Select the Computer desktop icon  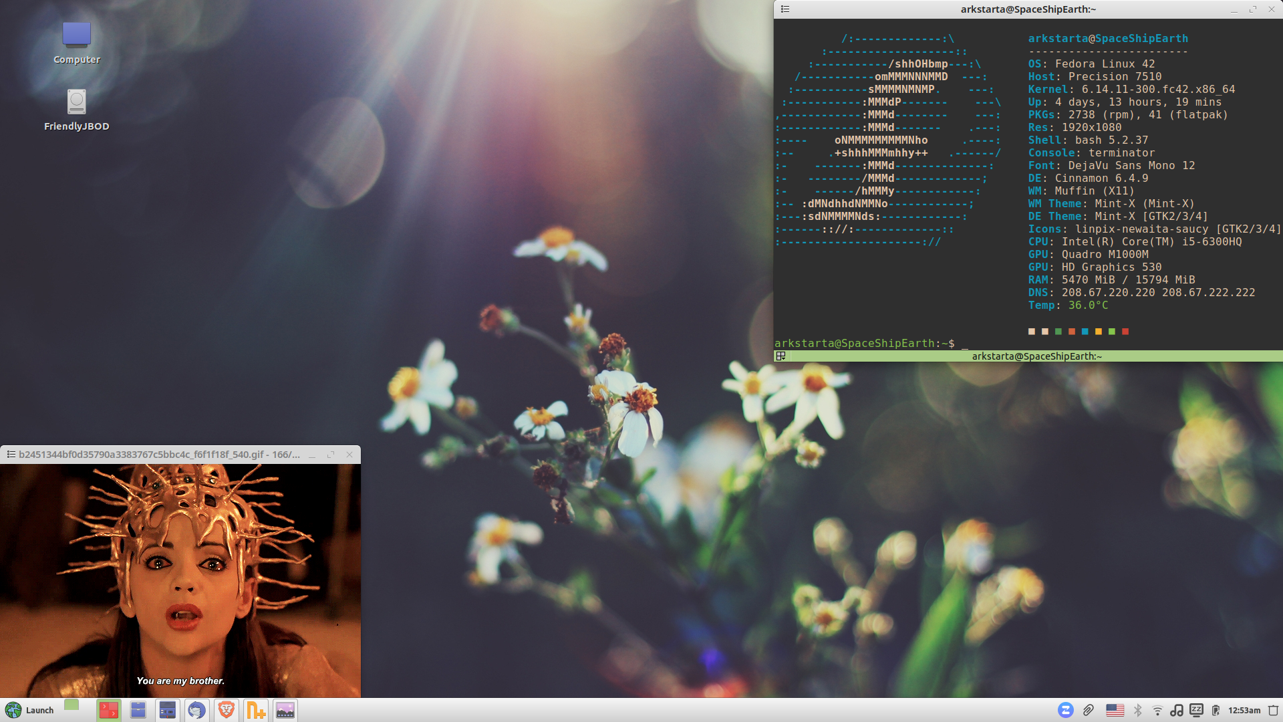[x=77, y=43]
